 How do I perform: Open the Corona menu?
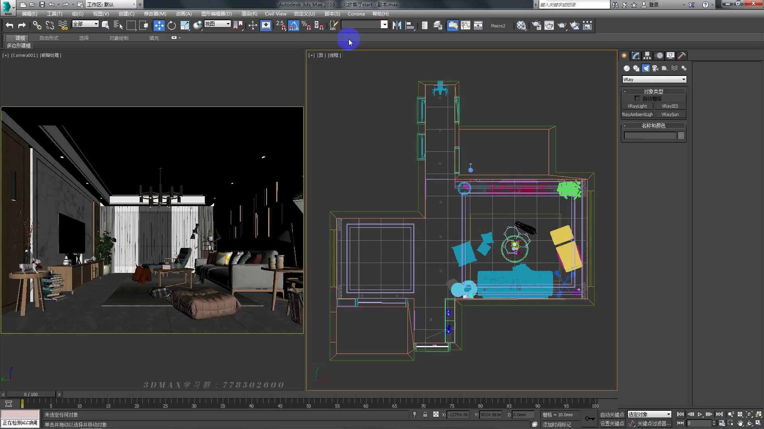pyautogui.click(x=356, y=14)
